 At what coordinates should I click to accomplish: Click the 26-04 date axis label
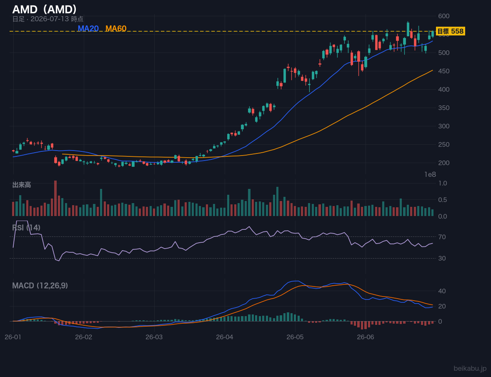point(225,337)
